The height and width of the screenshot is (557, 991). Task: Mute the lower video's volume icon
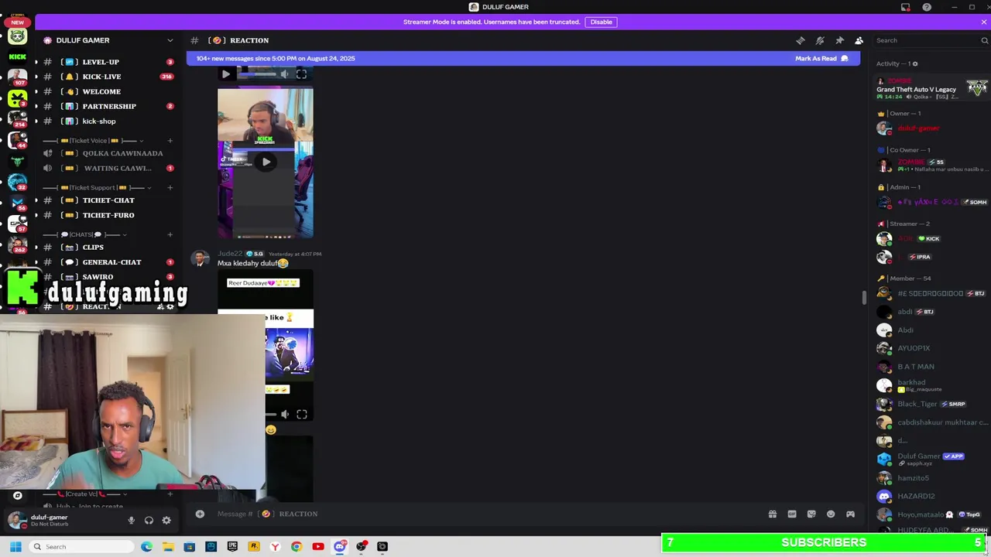[x=284, y=415]
